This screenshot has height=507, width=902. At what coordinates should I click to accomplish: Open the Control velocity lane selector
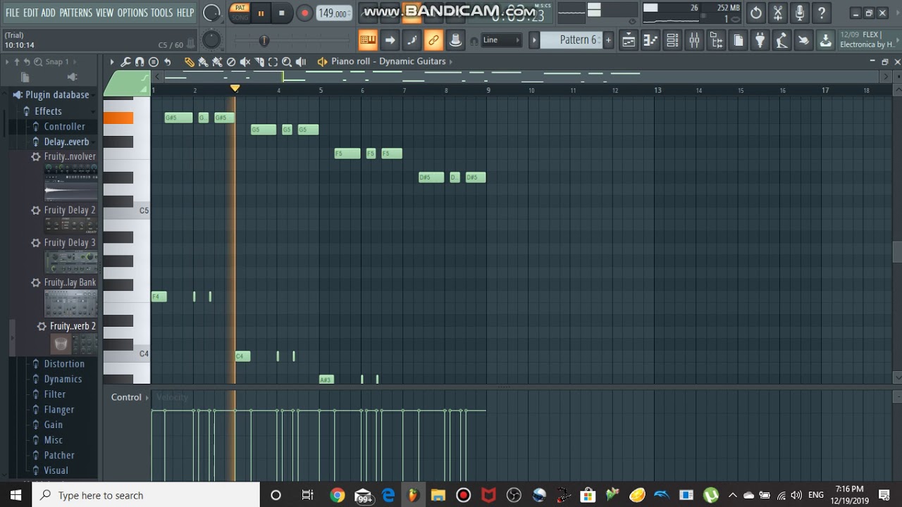[130, 397]
